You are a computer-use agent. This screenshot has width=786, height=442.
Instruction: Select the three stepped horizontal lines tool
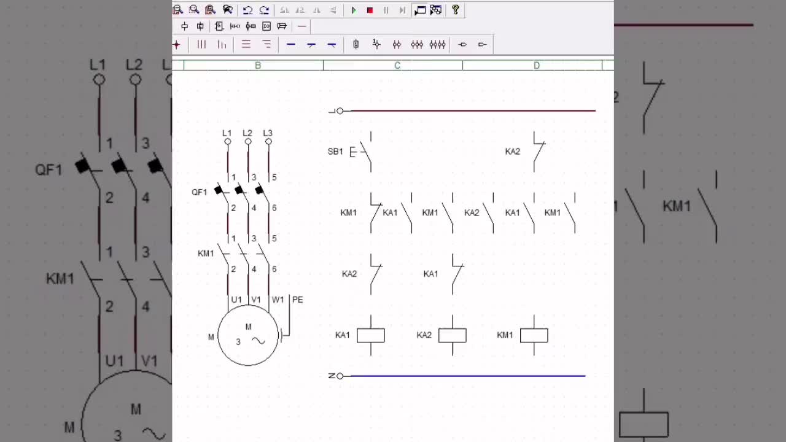pos(267,44)
